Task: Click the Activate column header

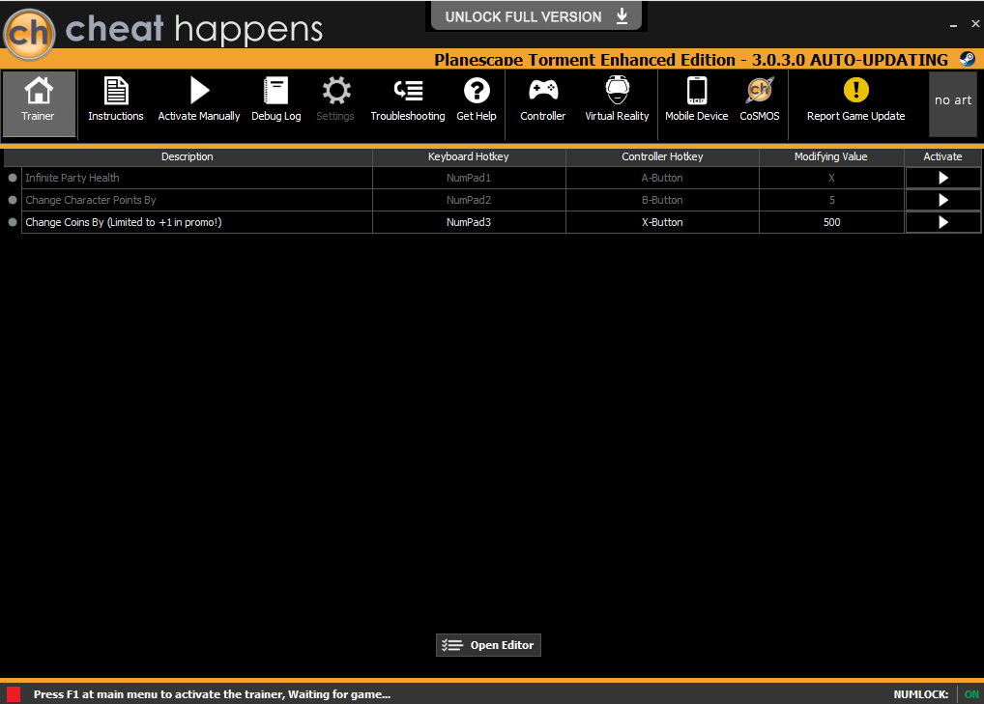Action: point(942,156)
